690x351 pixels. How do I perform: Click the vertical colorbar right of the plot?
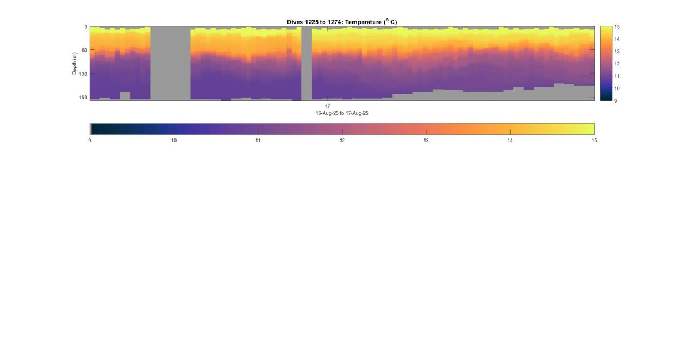(x=606, y=63)
